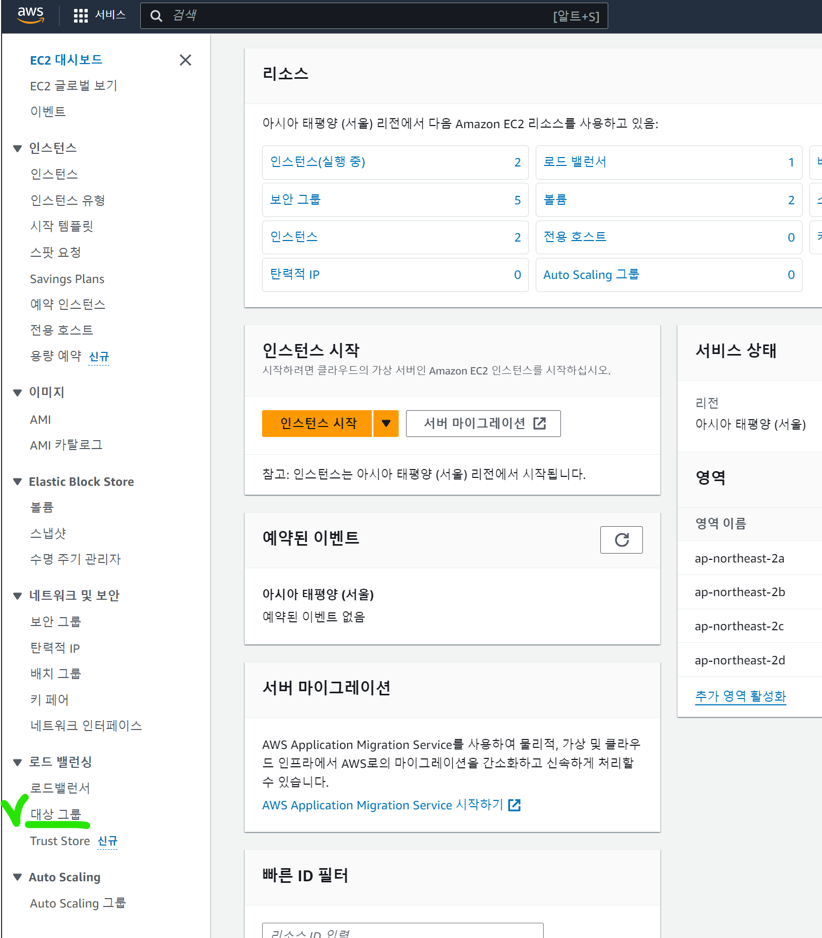This screenshot has height=938, width=822.
Task: Close the EC2 navigation sidebar
Action: [x=185, y=60]
